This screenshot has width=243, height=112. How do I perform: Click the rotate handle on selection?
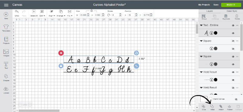coord(136,53)
